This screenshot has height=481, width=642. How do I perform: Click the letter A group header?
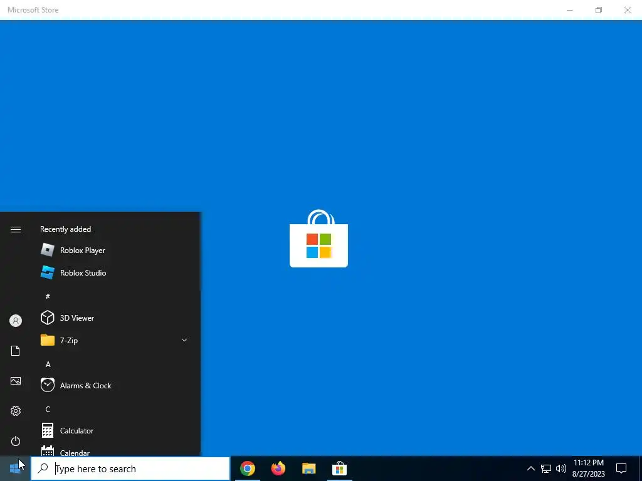(x=48, y=364)
